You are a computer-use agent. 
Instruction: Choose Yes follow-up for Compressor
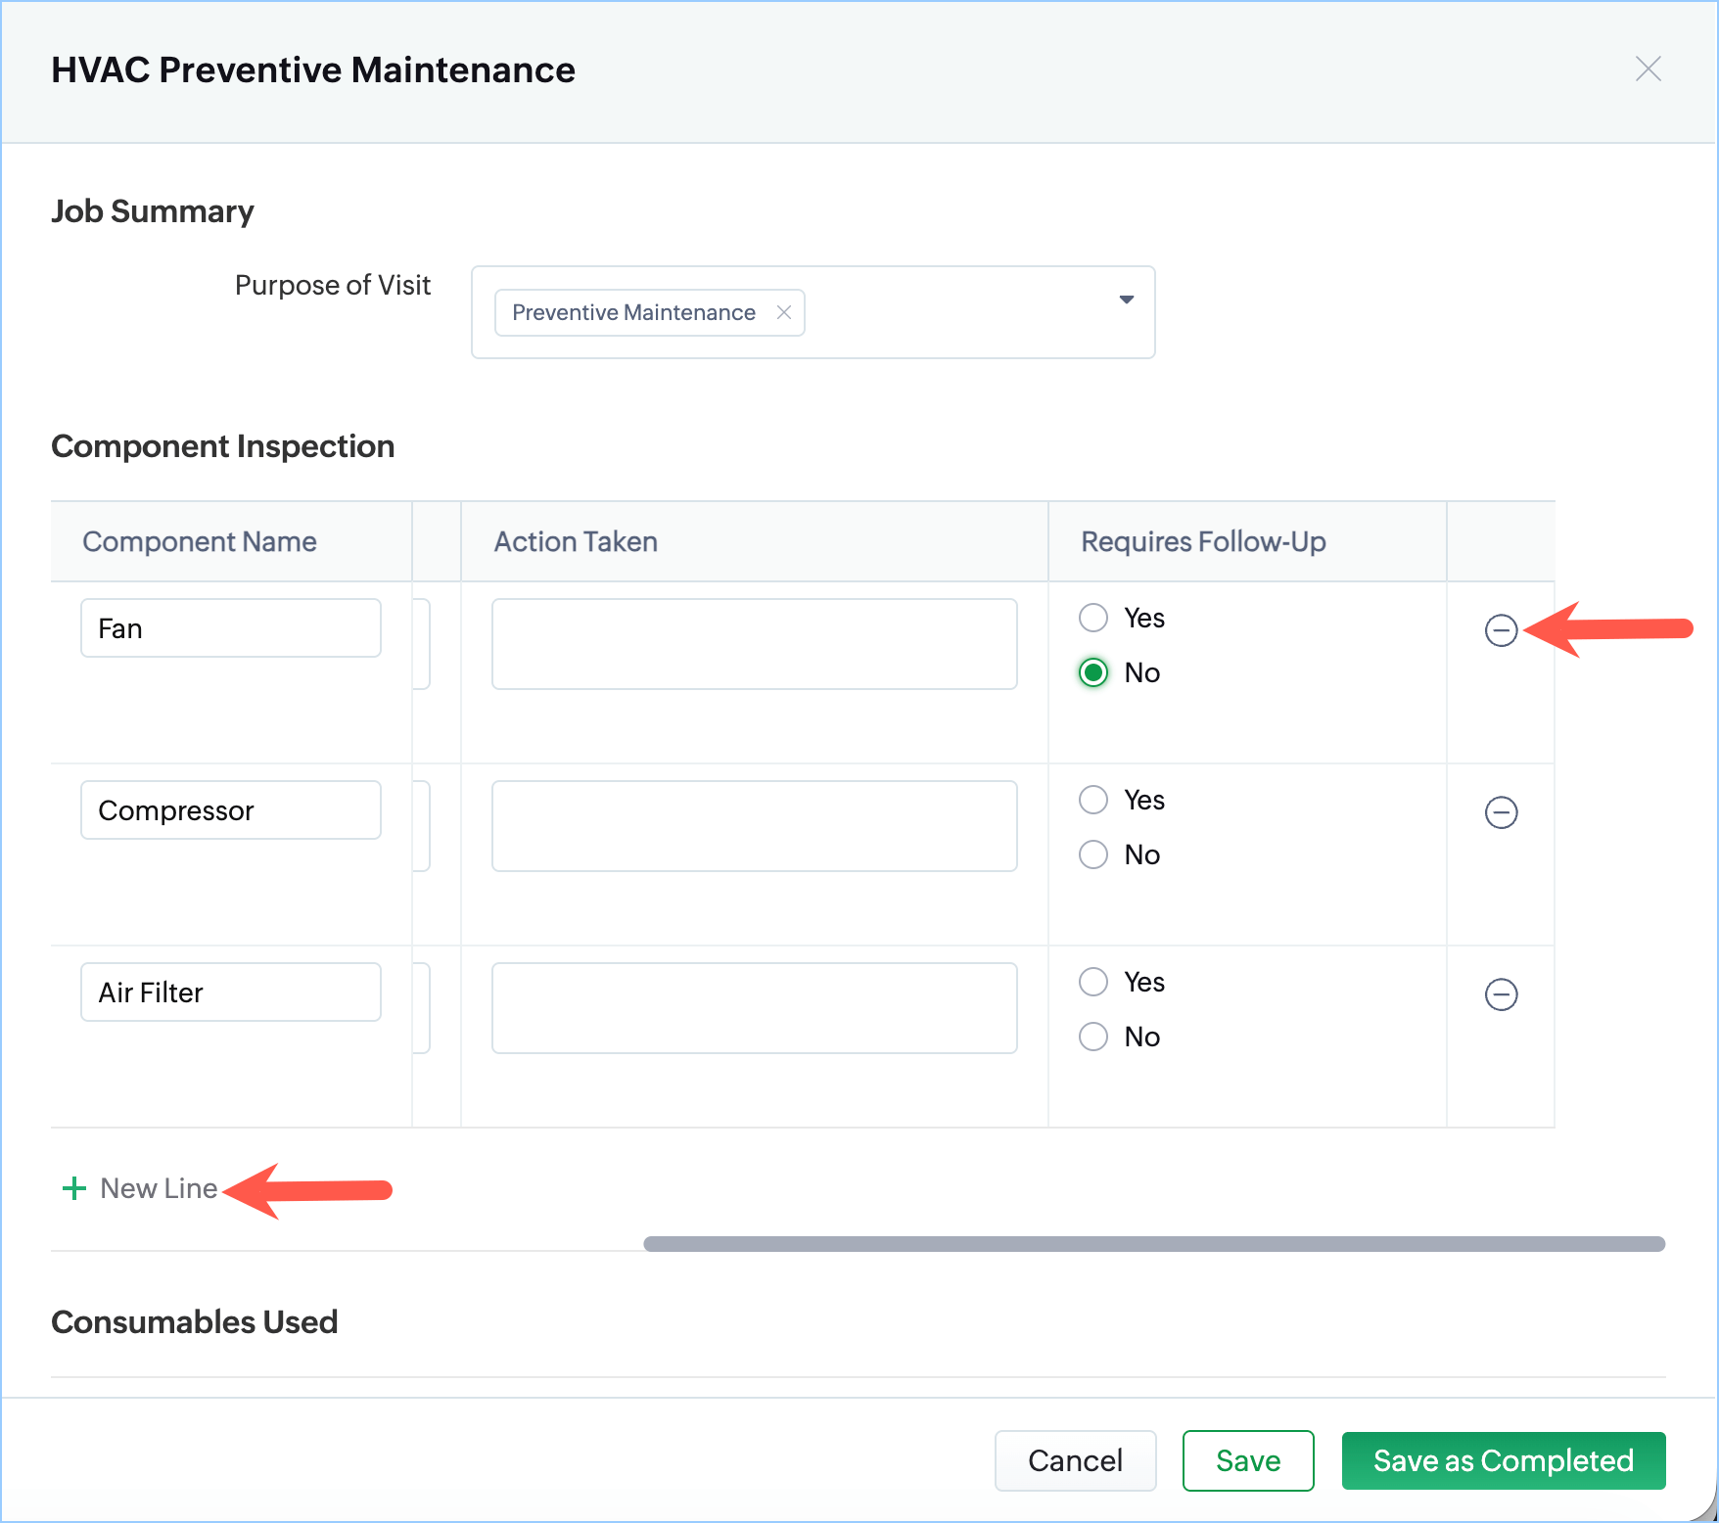point(1093,800)
